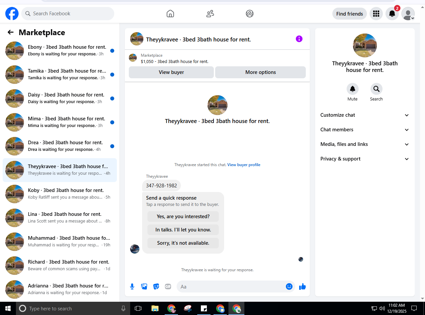The width and height of the screenshot is (425, 315).
Task: Expand the Chat members section
Action: (365, 130)
